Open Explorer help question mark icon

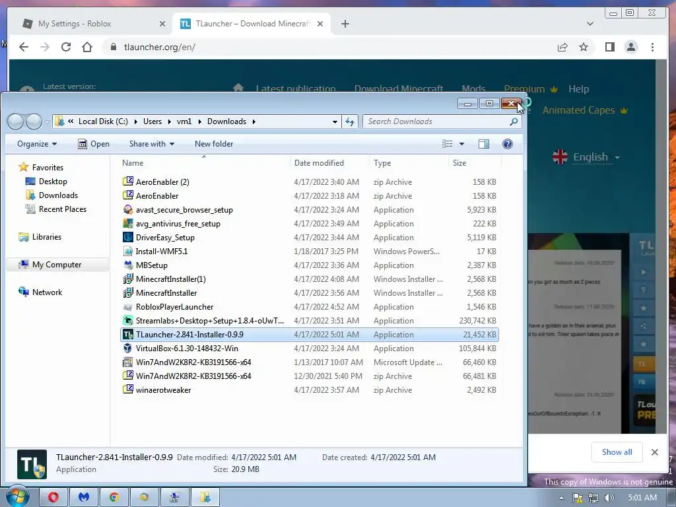click(x=508, y=144)
